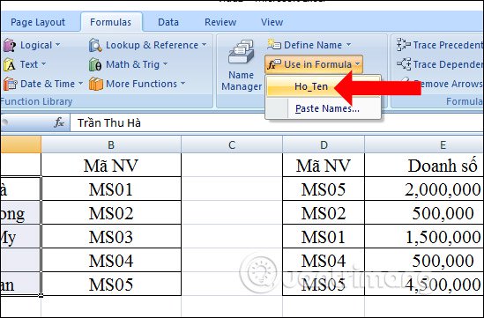484x318 pixels.
Task: Select column D header
Action: (324, 144)
